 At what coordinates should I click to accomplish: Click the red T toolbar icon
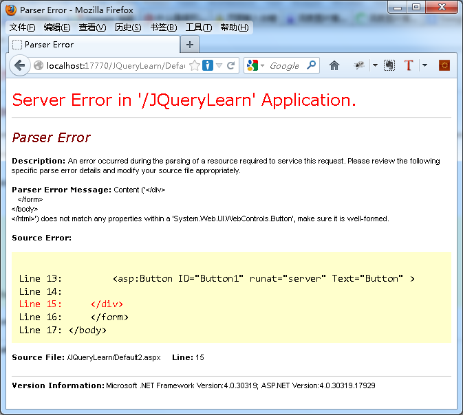coord(409,66)
